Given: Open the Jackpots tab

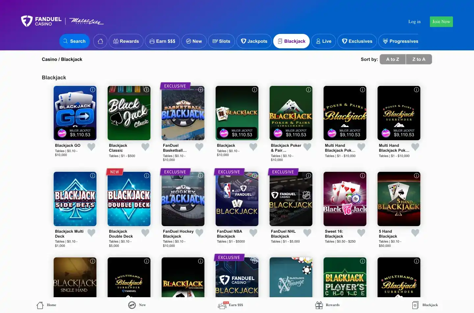Looking at the screenshot, I should click(254, 41).
